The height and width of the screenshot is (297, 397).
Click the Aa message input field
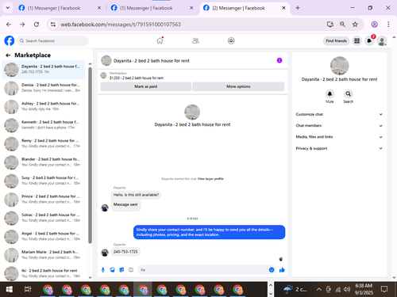(x=203, y=270)
